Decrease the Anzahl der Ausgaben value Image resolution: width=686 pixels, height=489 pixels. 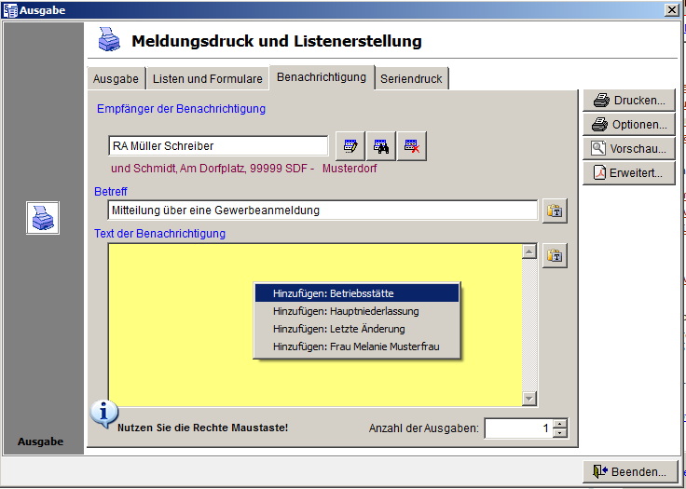[x=559, y=433]
